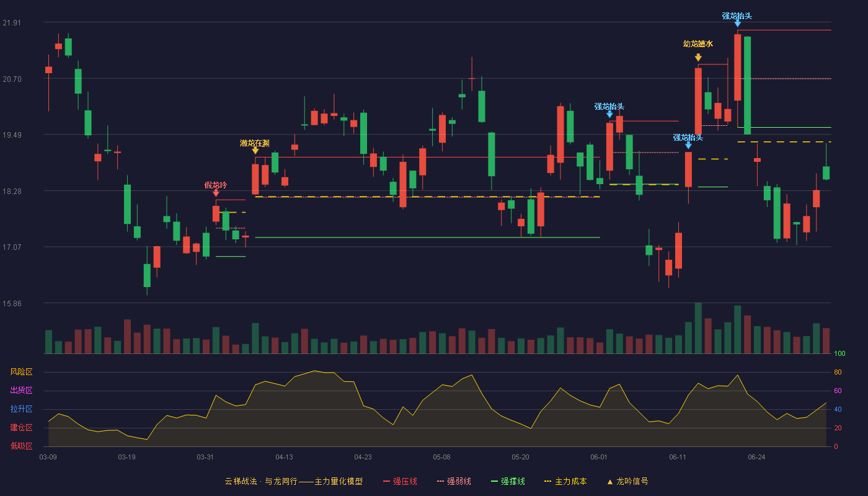868x496 pixels.
Task: Click the 06-11 date label
Action: click(x=678, y=457)
